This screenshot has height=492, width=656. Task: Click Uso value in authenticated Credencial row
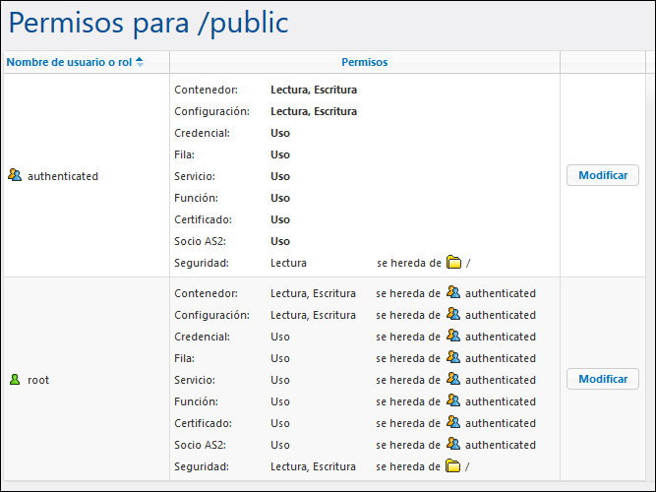click(x=280, y=133)
